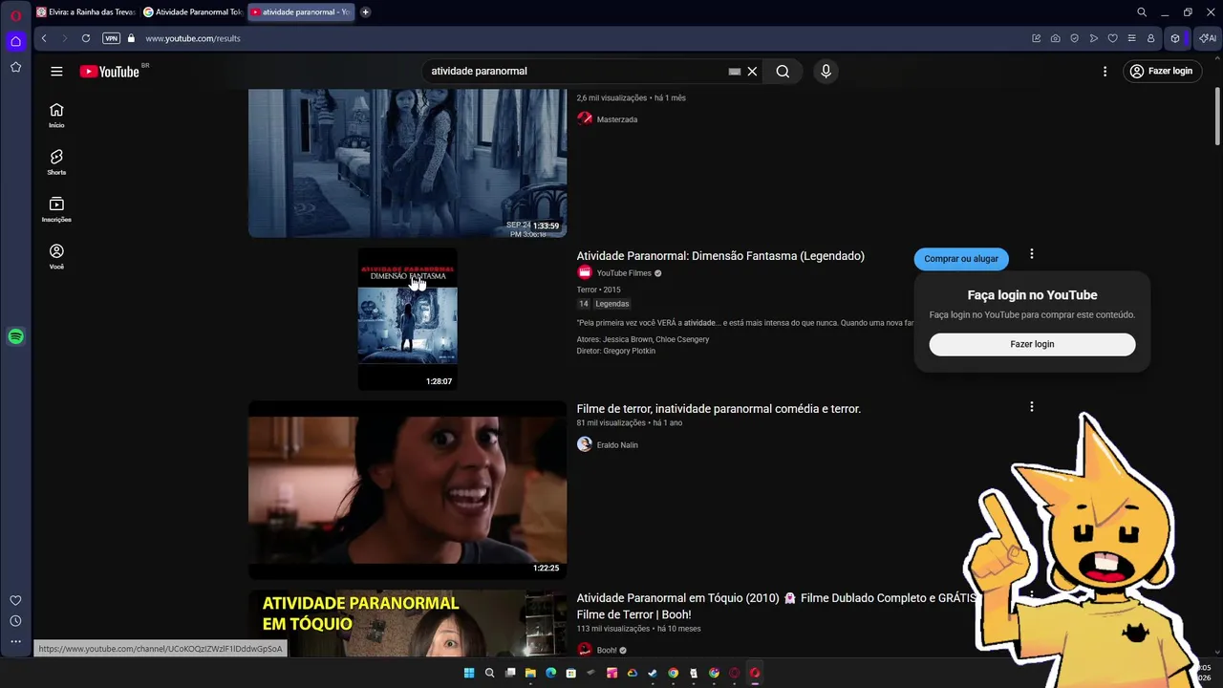Open title Atividade Paranormal: Dimensão Fantasma (Legendado)
The image size is (1223, 688).
(720, 256)
